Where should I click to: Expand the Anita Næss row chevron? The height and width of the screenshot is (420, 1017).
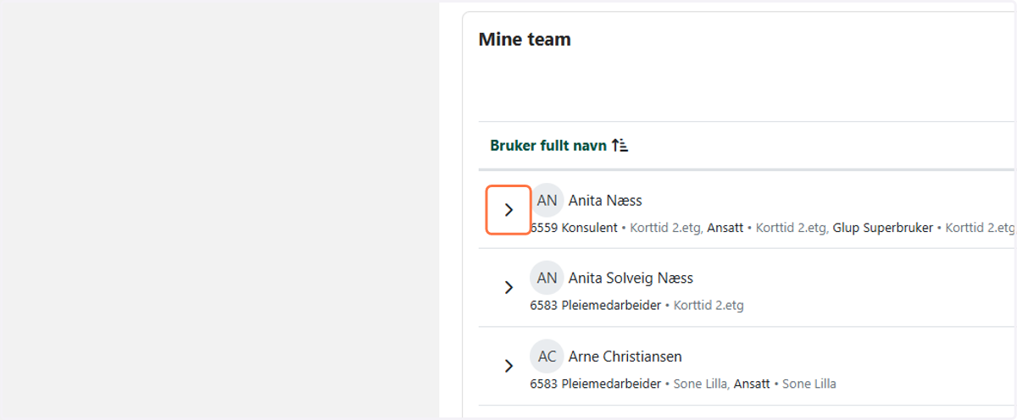coord(508,210)
